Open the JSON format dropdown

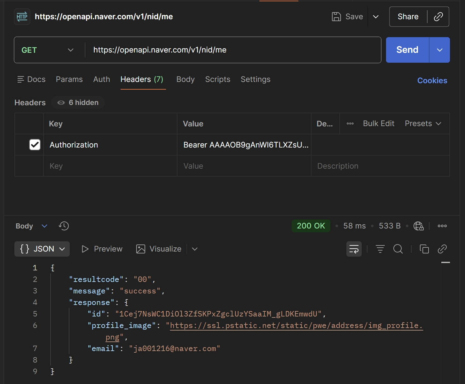point(42,249)
